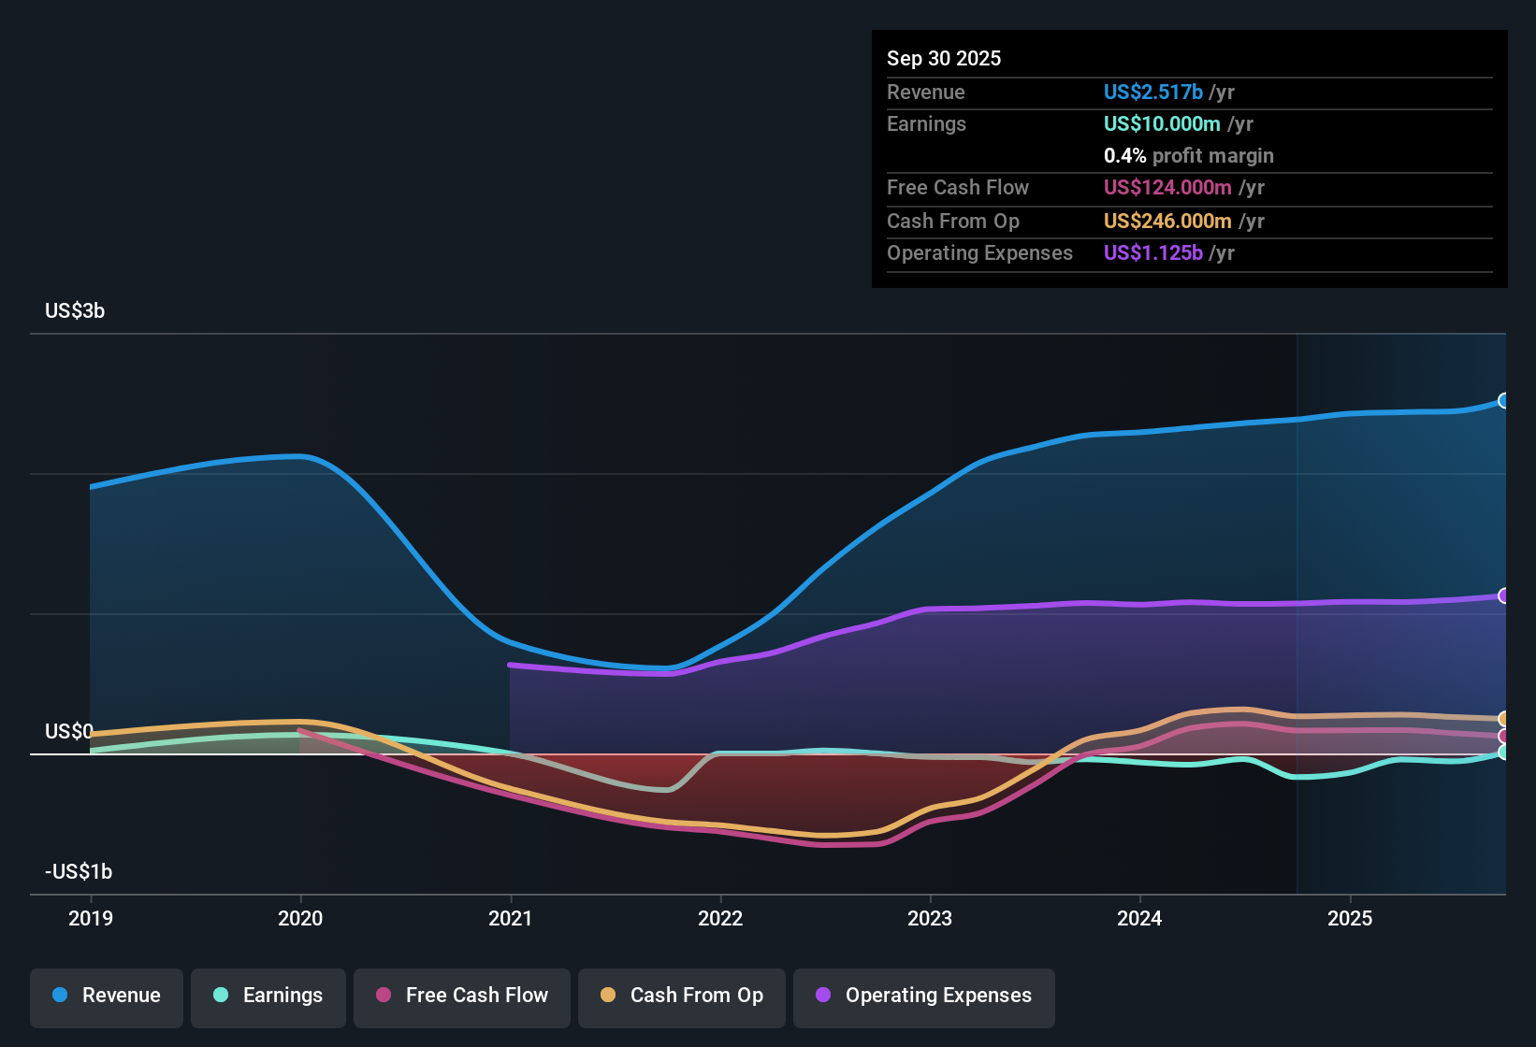
Task: Toggle Operating Expenses legend item
Action: (x=924, y=997)
